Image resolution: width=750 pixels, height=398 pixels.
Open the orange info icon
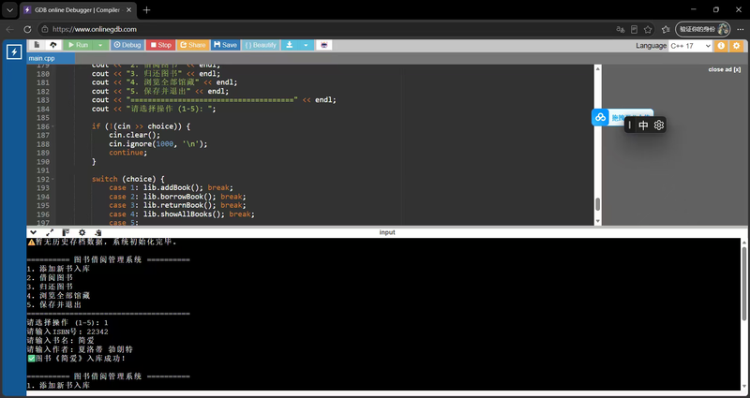point(721,46)
